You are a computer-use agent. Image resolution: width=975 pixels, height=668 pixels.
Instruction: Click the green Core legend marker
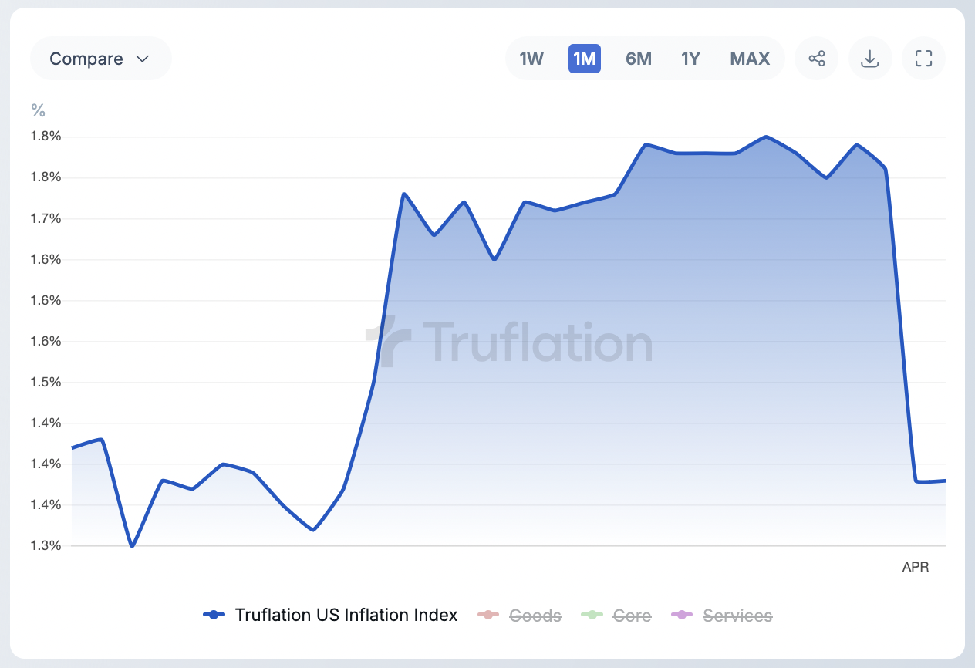point(591,615)
